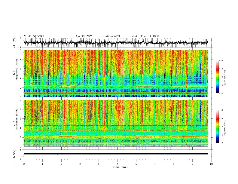Click the ch.1 frequency tick label '6'
This screenshot has width=238, height=184.
tap(21, 69)
